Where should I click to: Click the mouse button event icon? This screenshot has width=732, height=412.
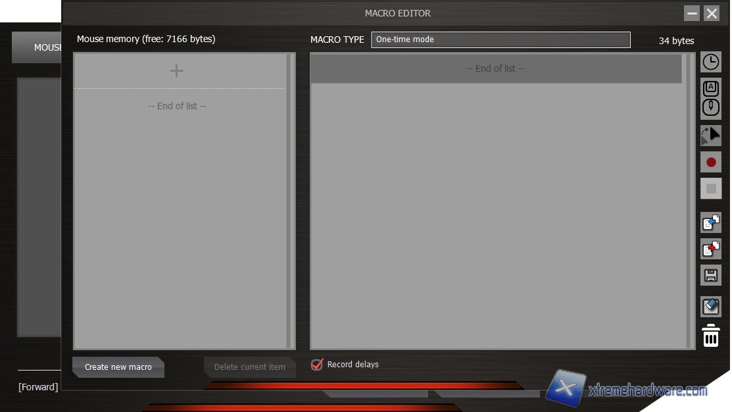pyautogui.click(x=710, y=108)
